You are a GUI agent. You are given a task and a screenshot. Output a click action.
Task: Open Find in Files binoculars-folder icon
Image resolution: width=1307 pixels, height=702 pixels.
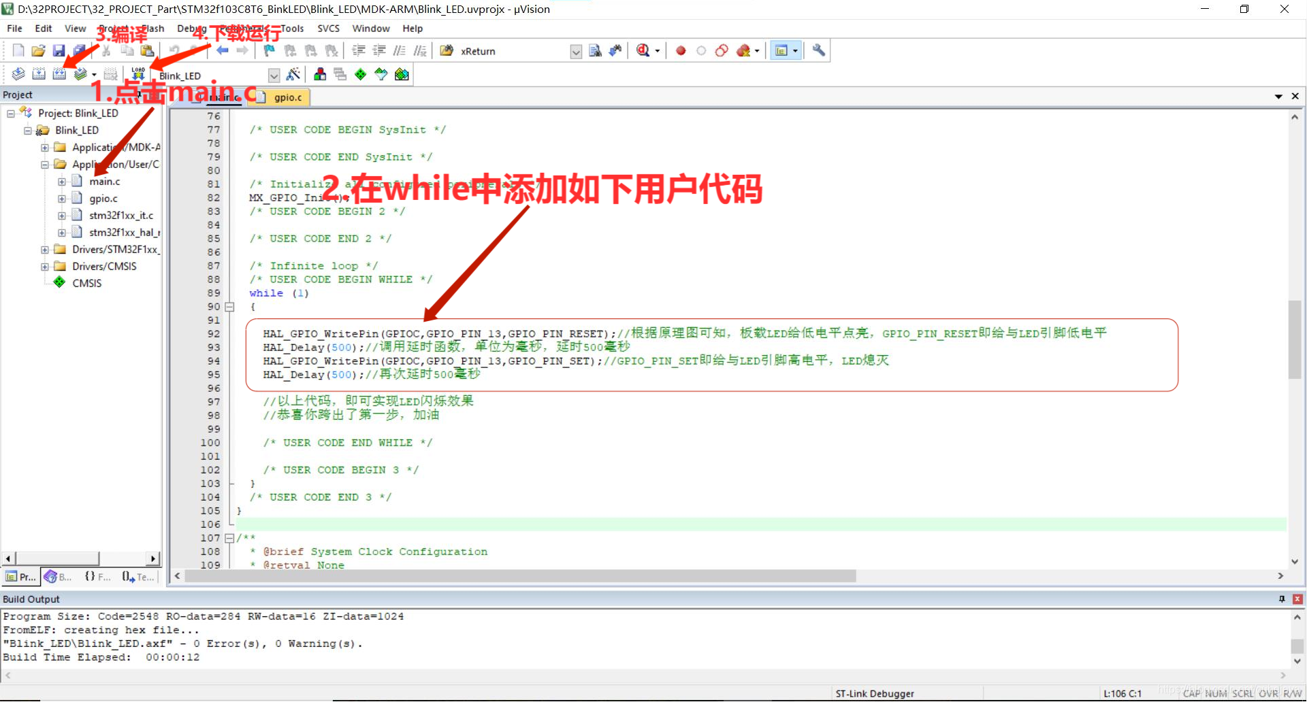(x=447, y=51)
